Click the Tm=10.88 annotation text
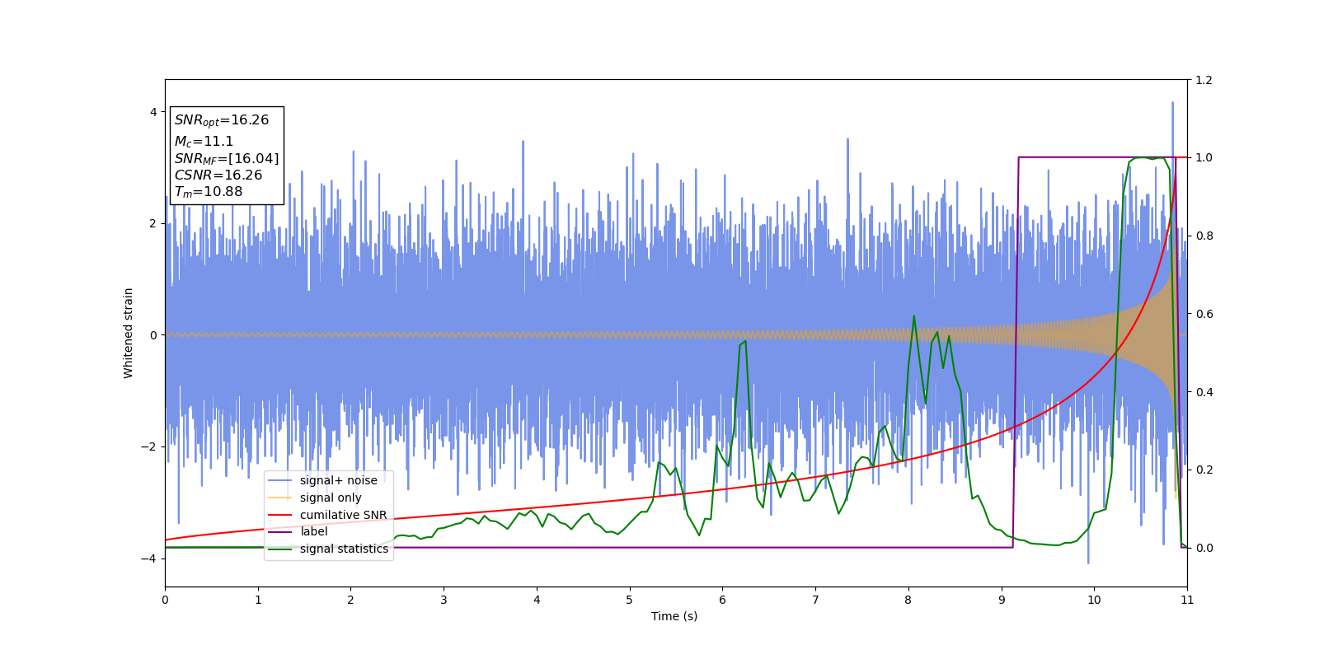The width and height of the screenshot is (1319, 659). [x=209, y=192]
